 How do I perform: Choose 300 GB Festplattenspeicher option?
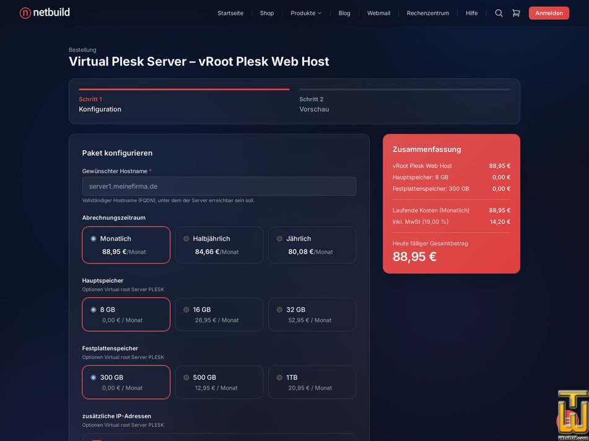(126, 382)
